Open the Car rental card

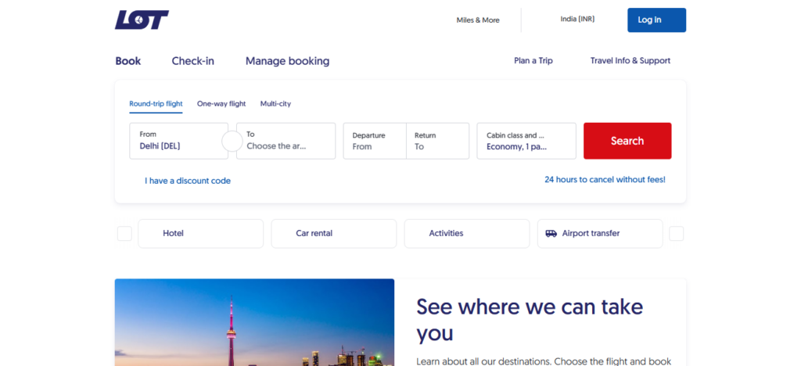333,234
